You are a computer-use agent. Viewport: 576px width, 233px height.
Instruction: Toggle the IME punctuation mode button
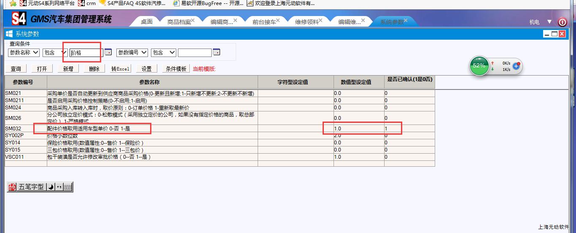(x=59, y=187)
